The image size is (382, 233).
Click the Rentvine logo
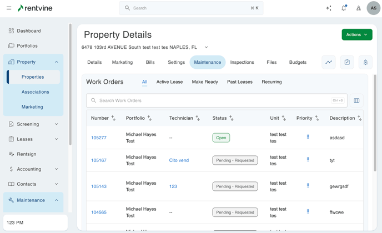tap(37, 8)
